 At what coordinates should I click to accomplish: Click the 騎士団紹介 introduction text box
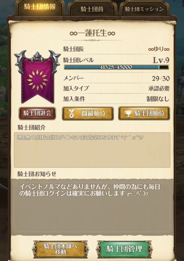pyautogui.click(x=92, y=150)
